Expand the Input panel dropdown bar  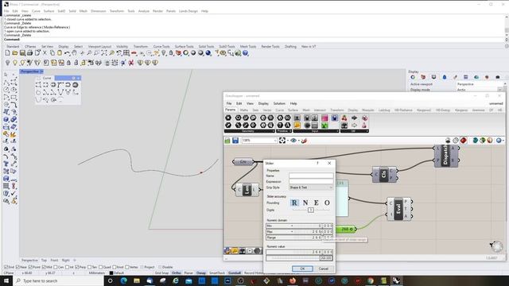316,131
